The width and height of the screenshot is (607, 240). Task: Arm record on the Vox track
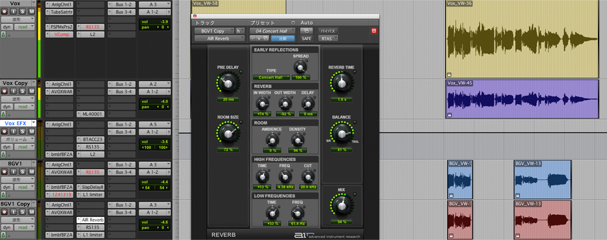4,11
